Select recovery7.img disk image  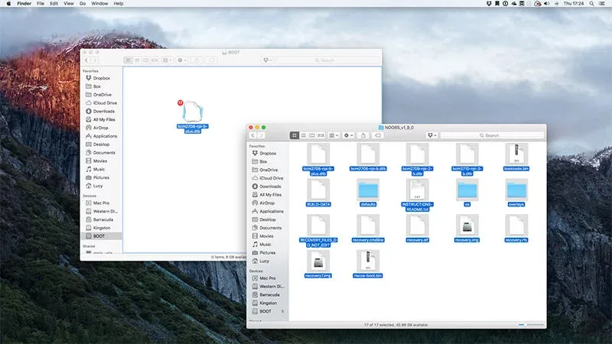tap(318, 261)
